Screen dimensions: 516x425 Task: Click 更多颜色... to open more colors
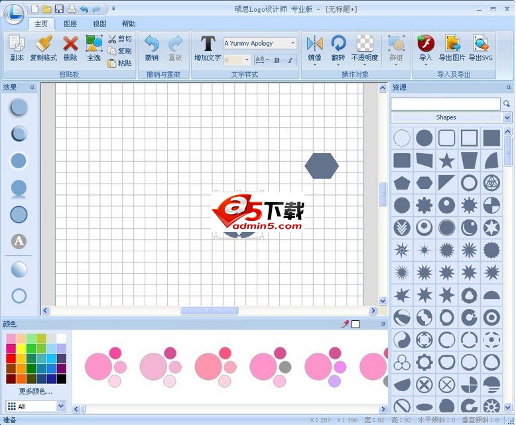[36, 391]
